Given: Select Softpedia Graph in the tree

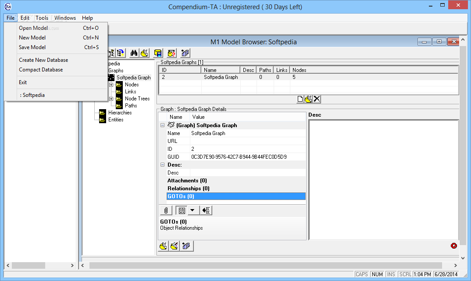Looking at the screenshot, I should pyautogui.click(x=133, y=78).
